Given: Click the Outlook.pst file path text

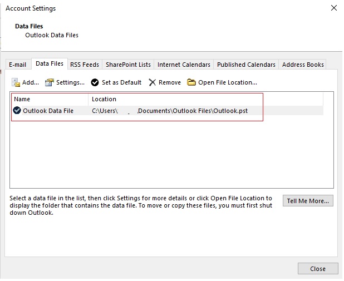Looking at the screenshot, I should click(x=170, y=111).
